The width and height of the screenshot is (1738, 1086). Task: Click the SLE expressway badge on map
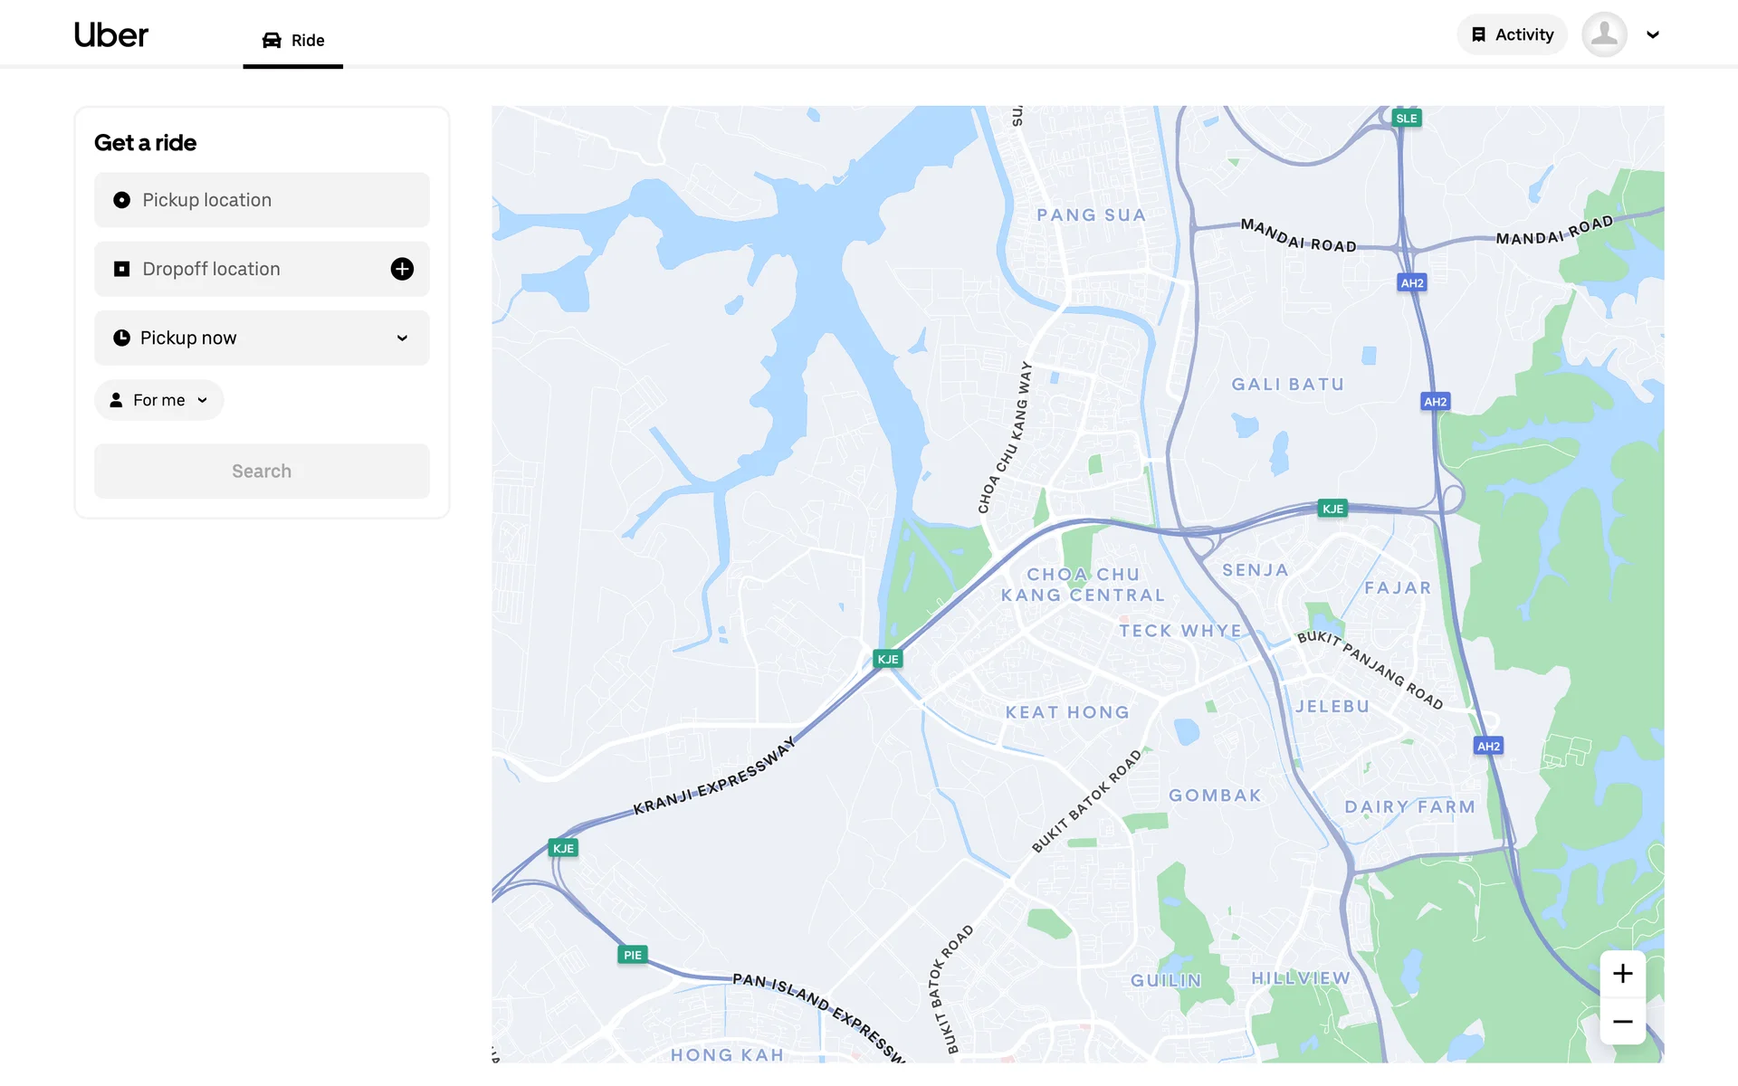coord(1406,119)
